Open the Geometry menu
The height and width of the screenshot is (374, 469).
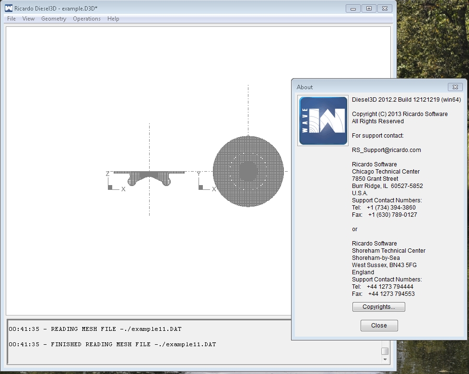(54, 19)
